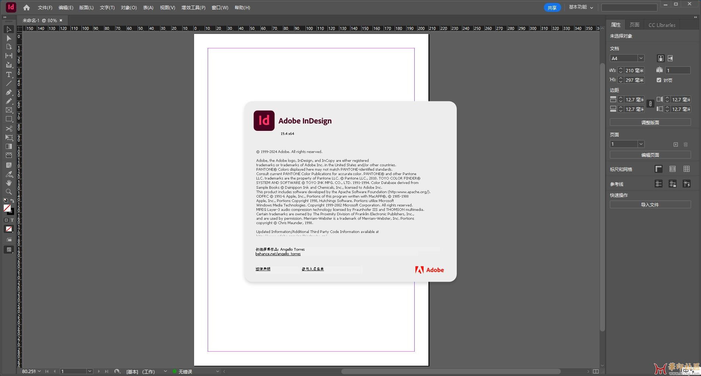Switch to the 页面 panel tab
Viewport: 701px width, 376px height.
coord(635,25)
